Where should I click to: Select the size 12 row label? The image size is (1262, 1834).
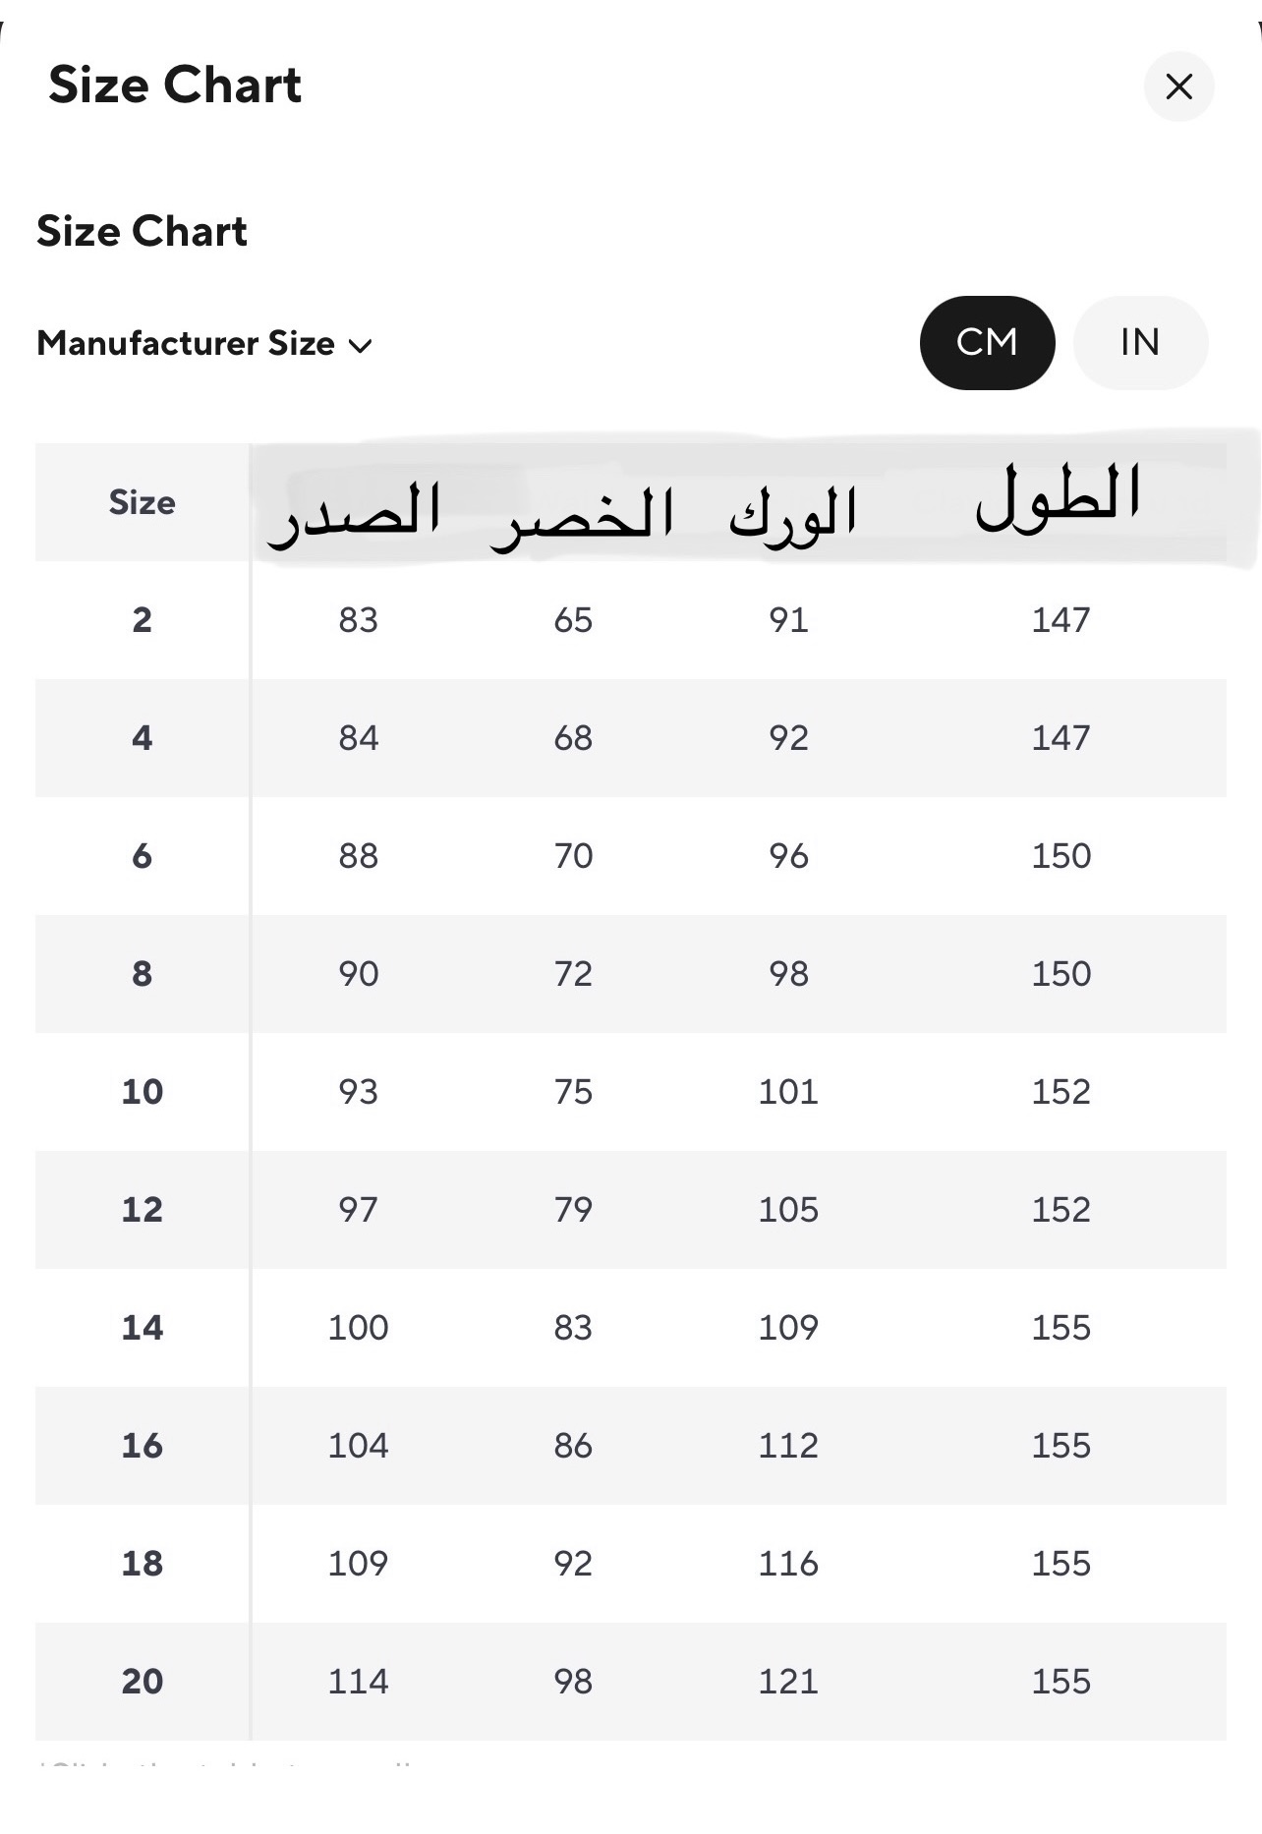coord(143,1210)
